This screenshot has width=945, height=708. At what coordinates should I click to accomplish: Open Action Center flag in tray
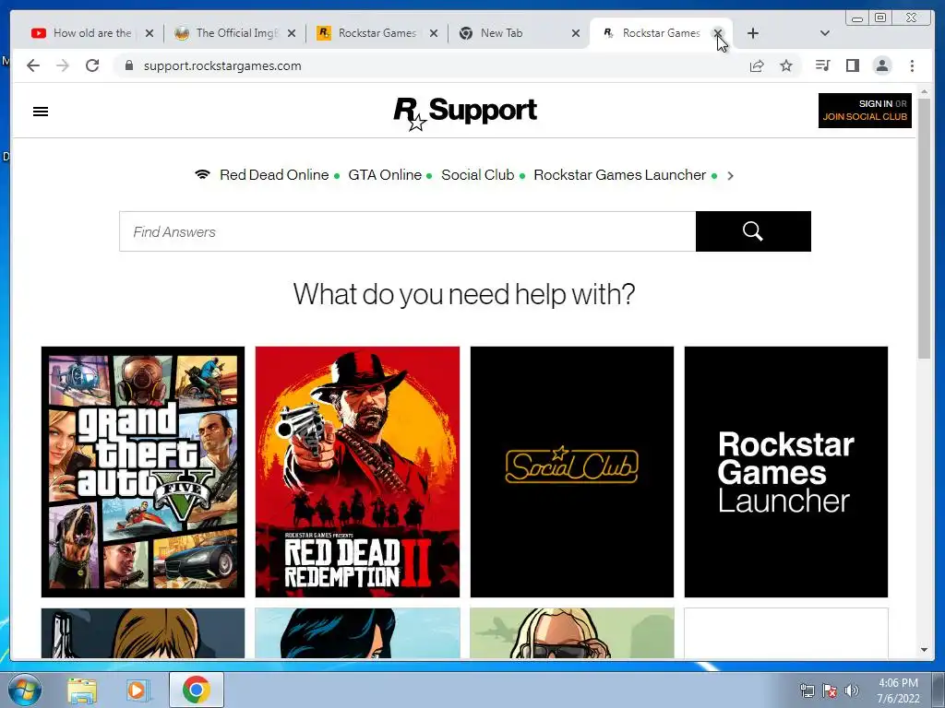[830, 690]
